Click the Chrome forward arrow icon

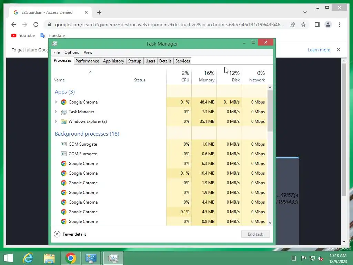pos(25,24)
